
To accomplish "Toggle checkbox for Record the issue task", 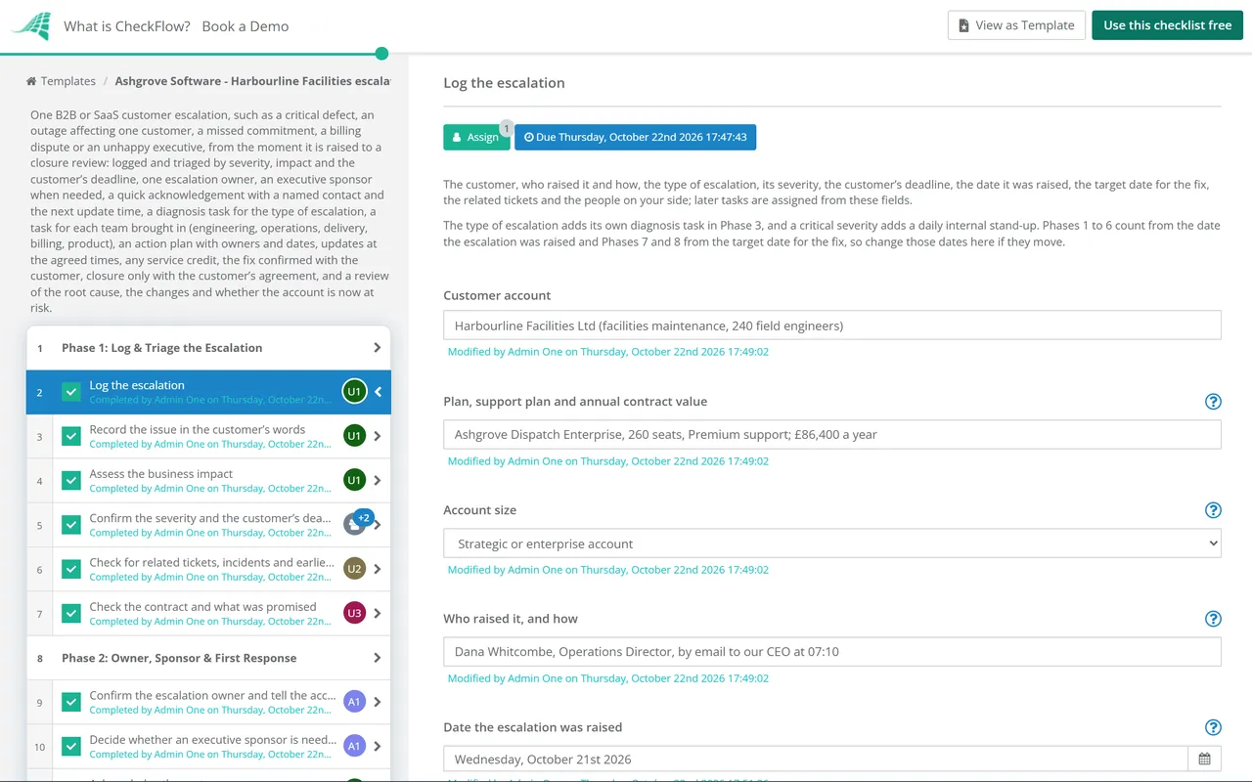I will click(x=71, y=436).
